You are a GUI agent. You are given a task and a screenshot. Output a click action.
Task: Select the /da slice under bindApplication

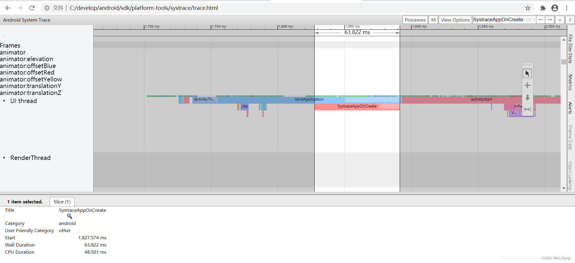point(245,106)
